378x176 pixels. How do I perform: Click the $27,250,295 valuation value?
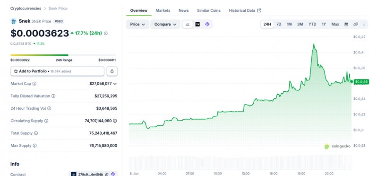106,96
